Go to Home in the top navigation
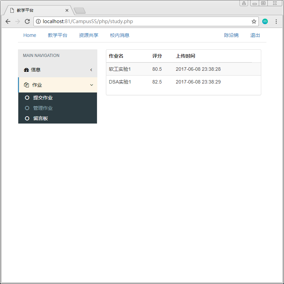Image resolution: width=284 pixels, height=284 pixels. (x=30, y=35)
